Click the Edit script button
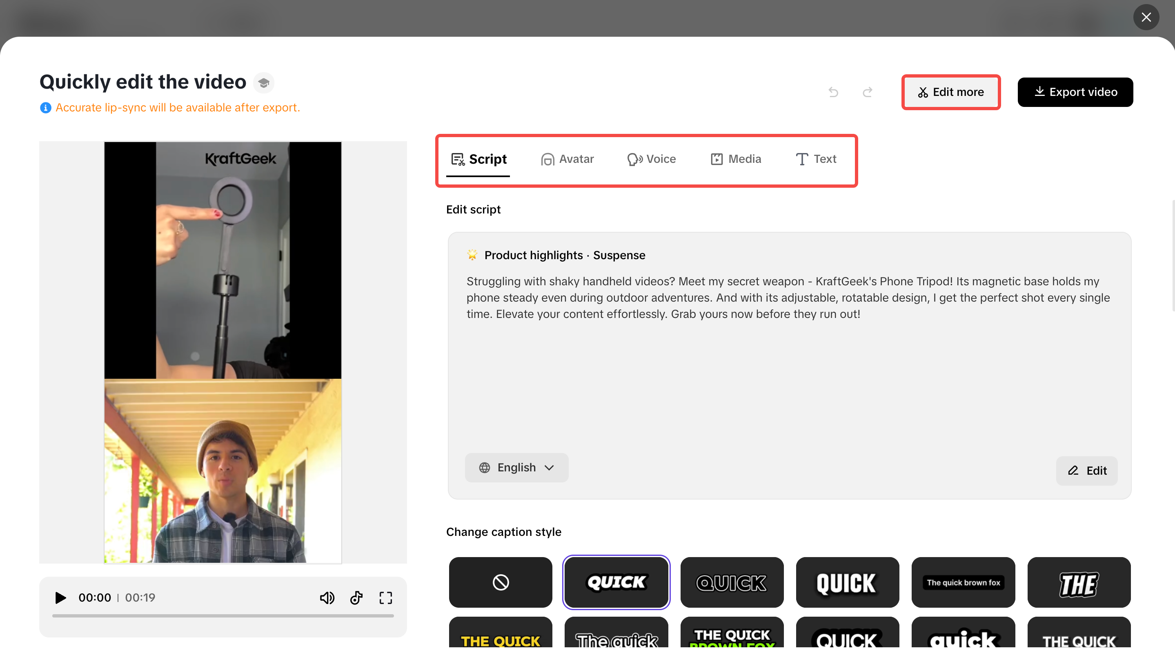This screenshot has height=653, width=1175. [x=1086, y=471]
